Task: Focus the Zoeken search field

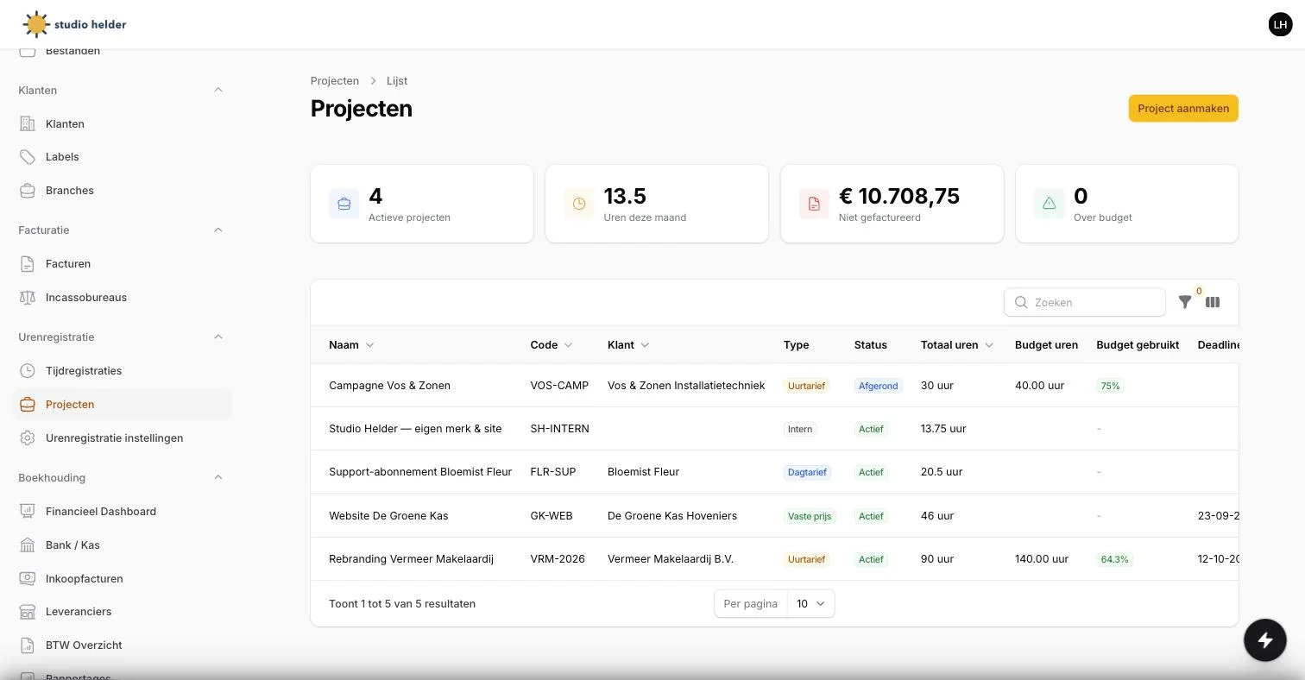Action: (x=1085, y=302)
